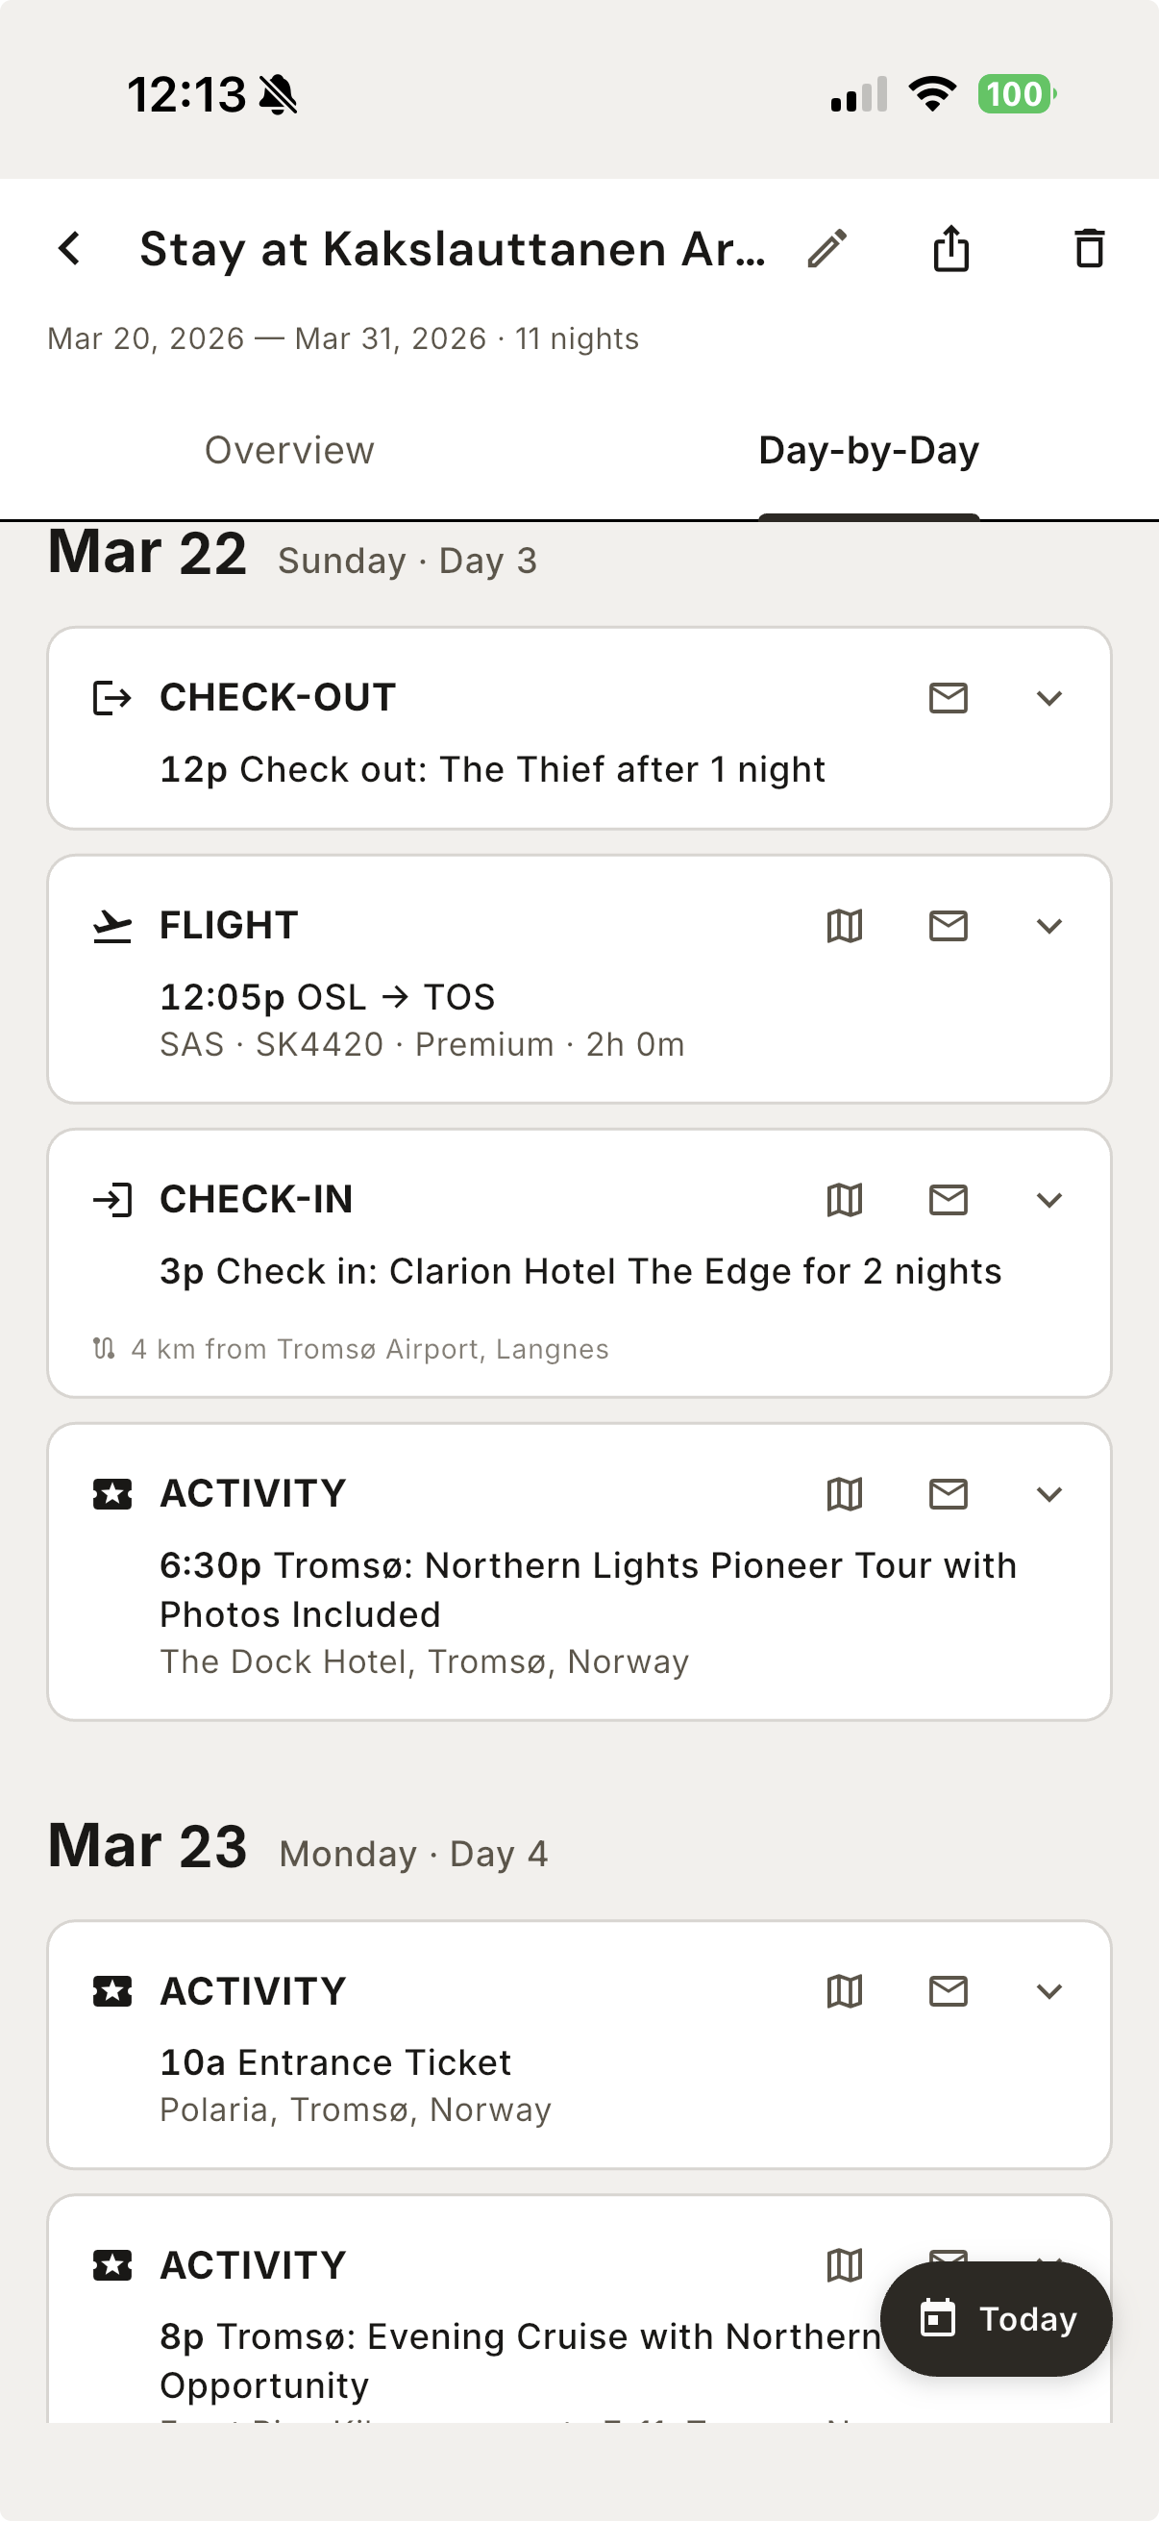
Task: Open email for The Thief check-out
Action: tap(948, 698)
